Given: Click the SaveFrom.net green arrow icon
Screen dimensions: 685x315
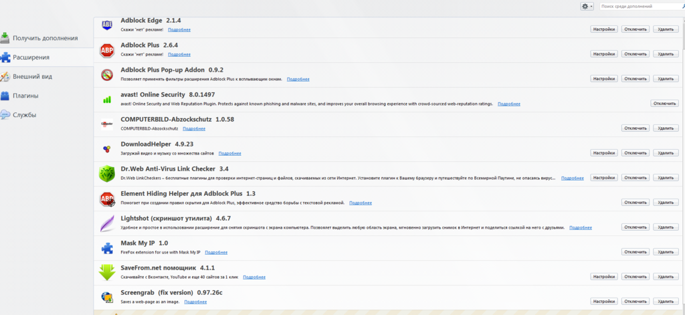Looking at the screenshot, I should 106,273.
